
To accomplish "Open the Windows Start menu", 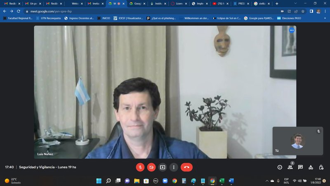I will (x=99, y=181).
